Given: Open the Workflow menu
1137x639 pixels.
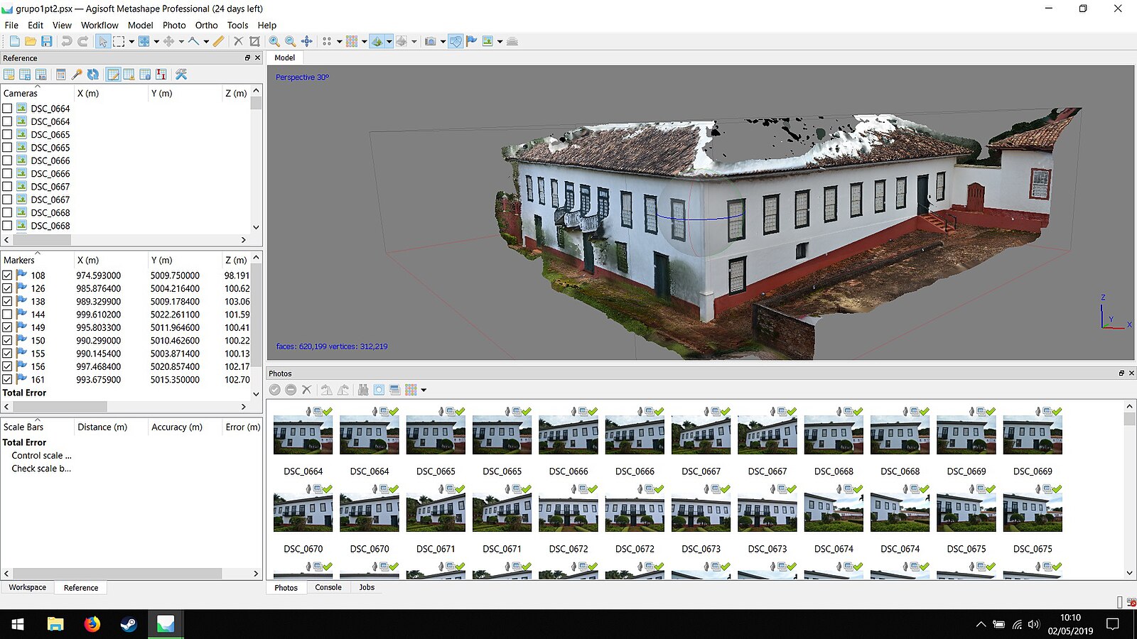Looking at the screenshot, I should click(99, 25).
